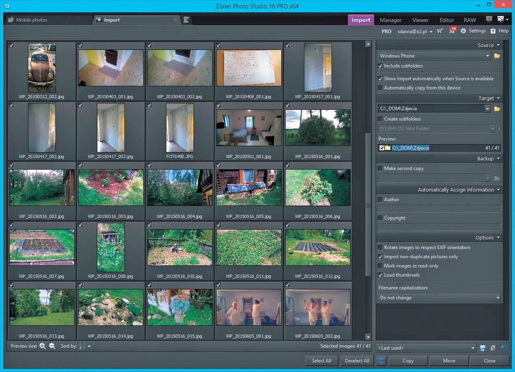The image size is (515, 372).
Task: Select thumbnail WP_20150501_001.jpg
Action: click(x=249, y=128)
